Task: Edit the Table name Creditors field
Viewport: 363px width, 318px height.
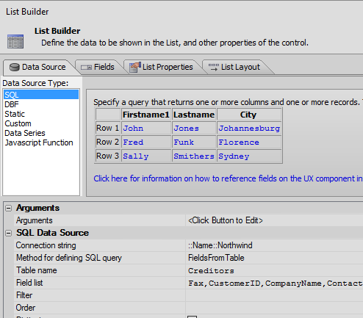Action: pos(274,270)
